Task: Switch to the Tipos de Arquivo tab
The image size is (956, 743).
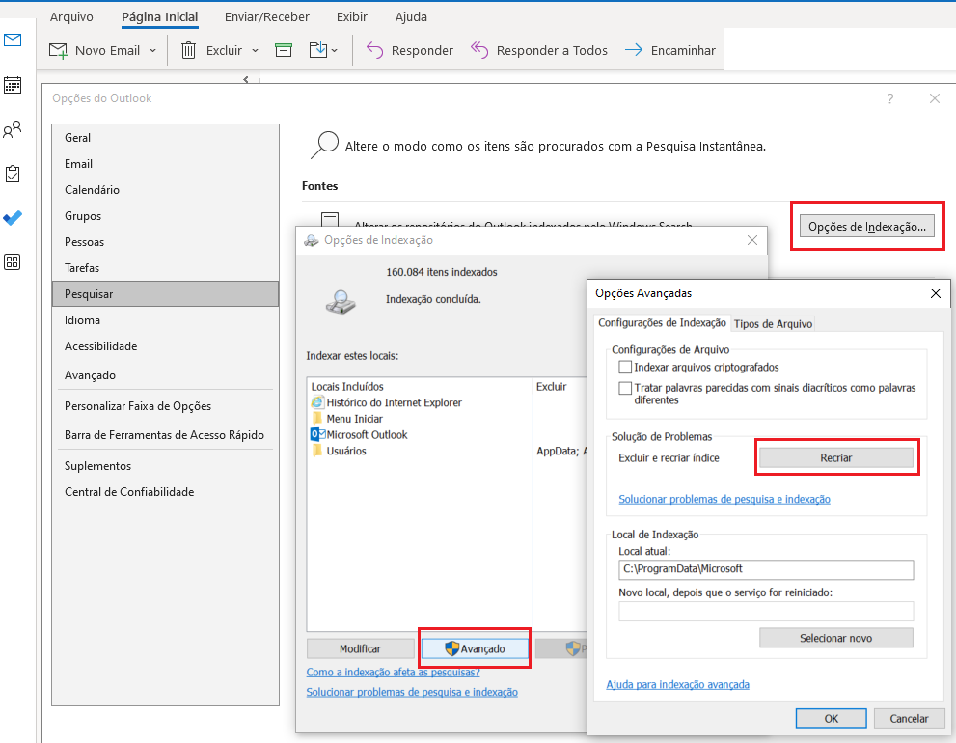Action: coord(773,324)
